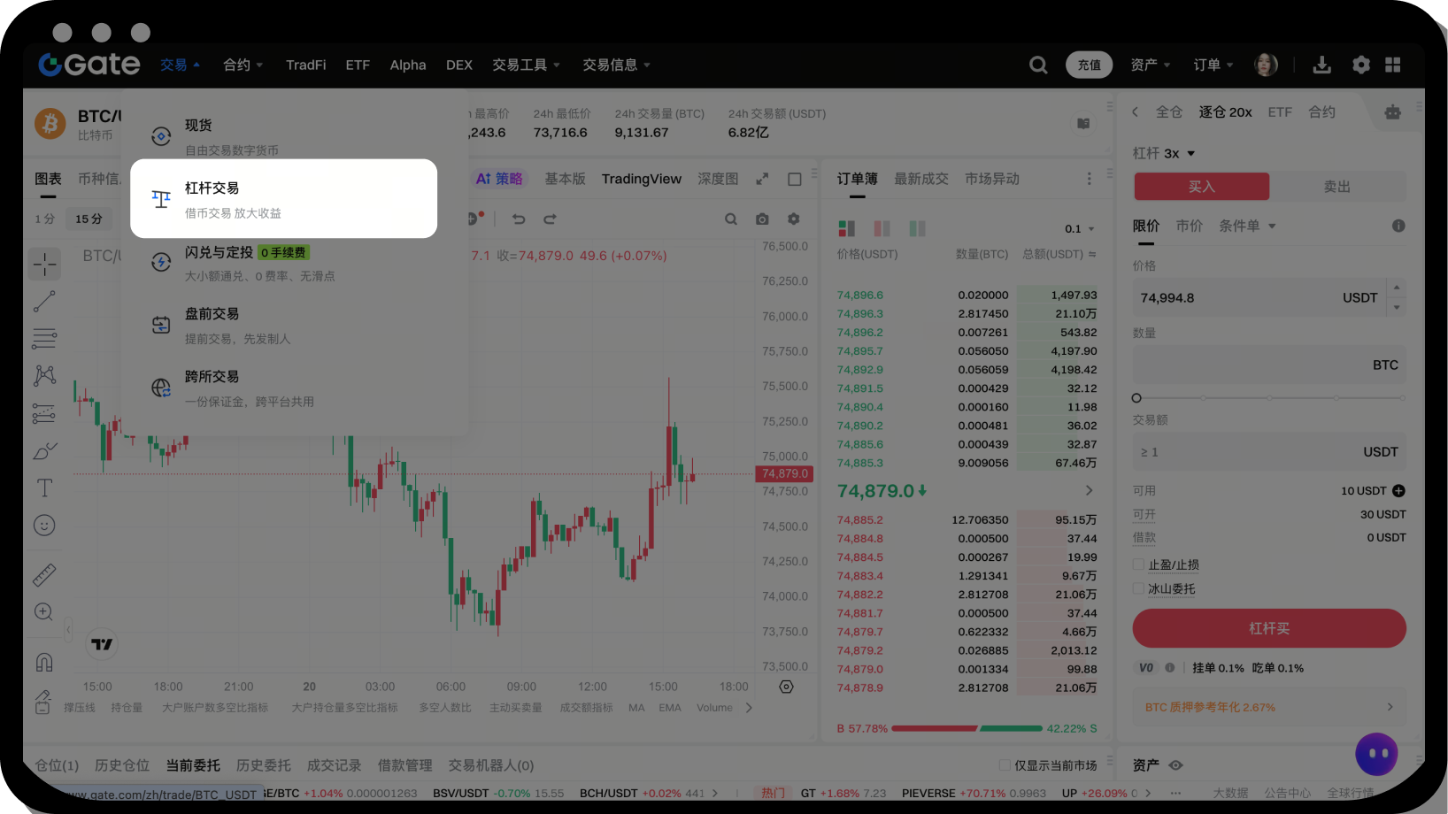Open the 0.1 order book precision dropdown

click(1079, 228)
